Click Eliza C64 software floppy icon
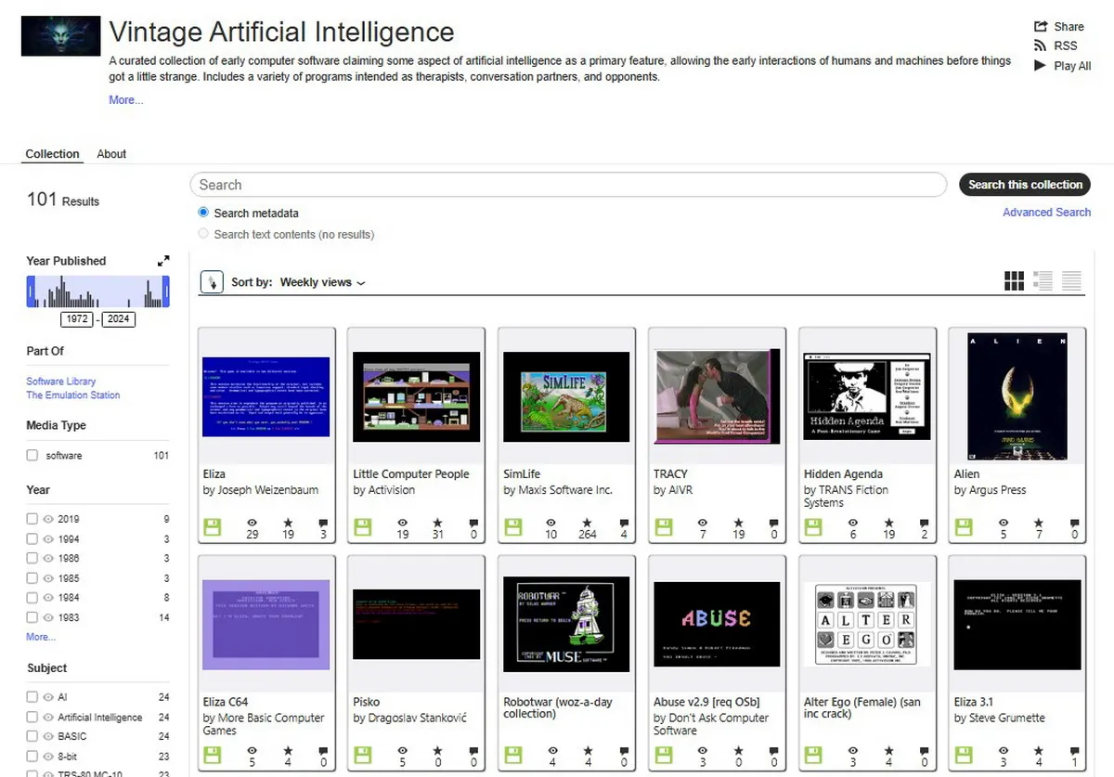Screen dimensions: 1114x777 pyautogui.click(x=211, y=756)
